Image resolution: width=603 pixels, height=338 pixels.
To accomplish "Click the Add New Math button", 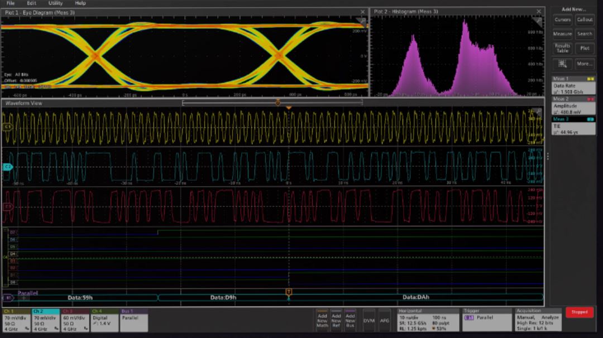I will [x=322, y=320].
